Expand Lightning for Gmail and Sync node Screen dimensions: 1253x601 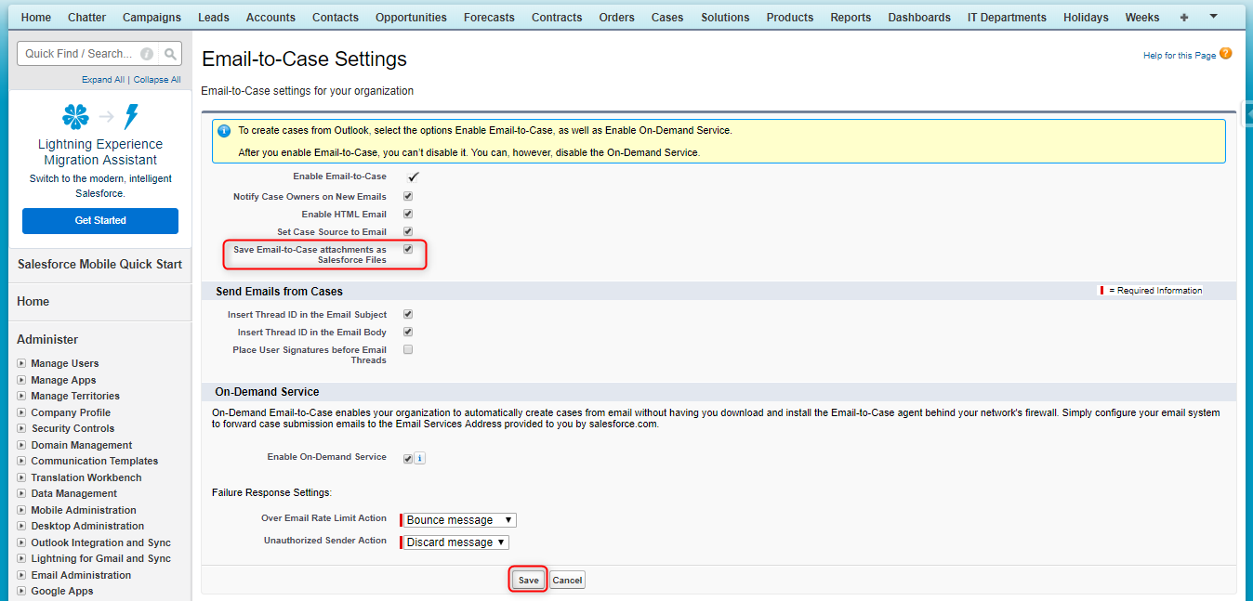21,558
